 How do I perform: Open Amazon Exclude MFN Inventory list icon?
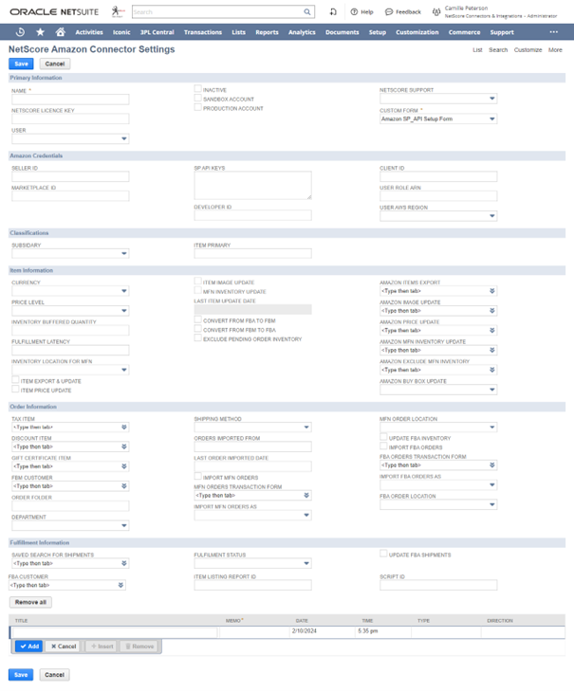click(x=491, y=370)
